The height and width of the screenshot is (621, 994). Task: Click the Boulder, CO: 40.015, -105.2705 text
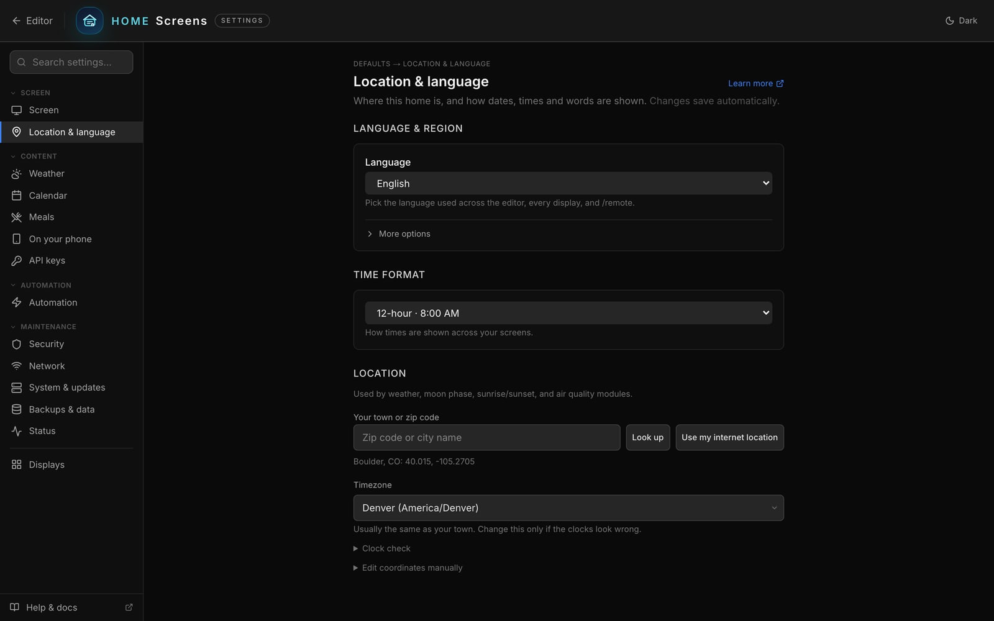tap(414, 461)
